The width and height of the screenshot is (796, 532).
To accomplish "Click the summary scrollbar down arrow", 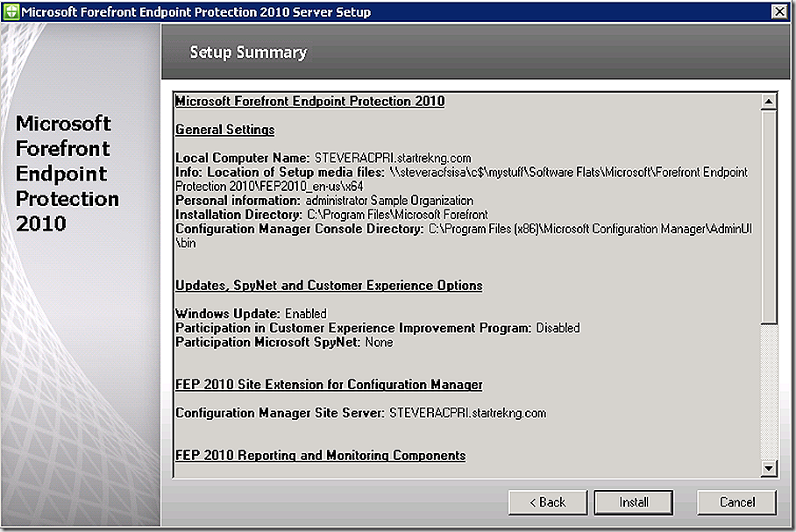I will click(769, 469).
